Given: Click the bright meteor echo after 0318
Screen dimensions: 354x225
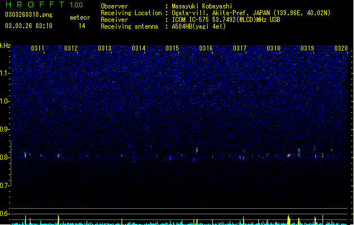Looking at the screenshot, I should [x=289, y=155].
